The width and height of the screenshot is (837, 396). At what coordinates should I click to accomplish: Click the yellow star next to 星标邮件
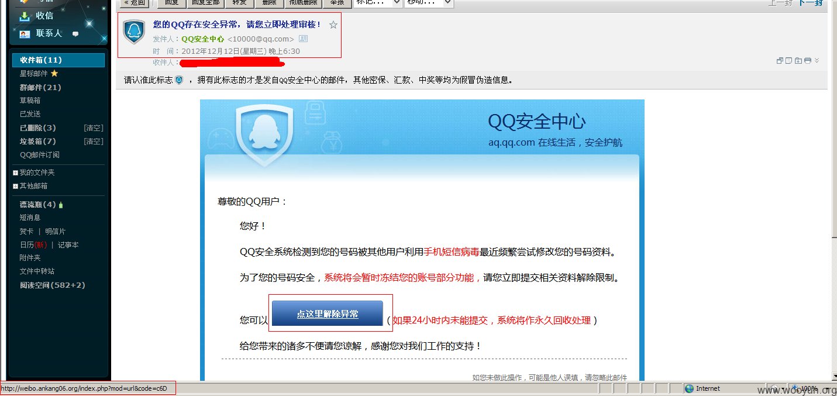pos(54,74)
